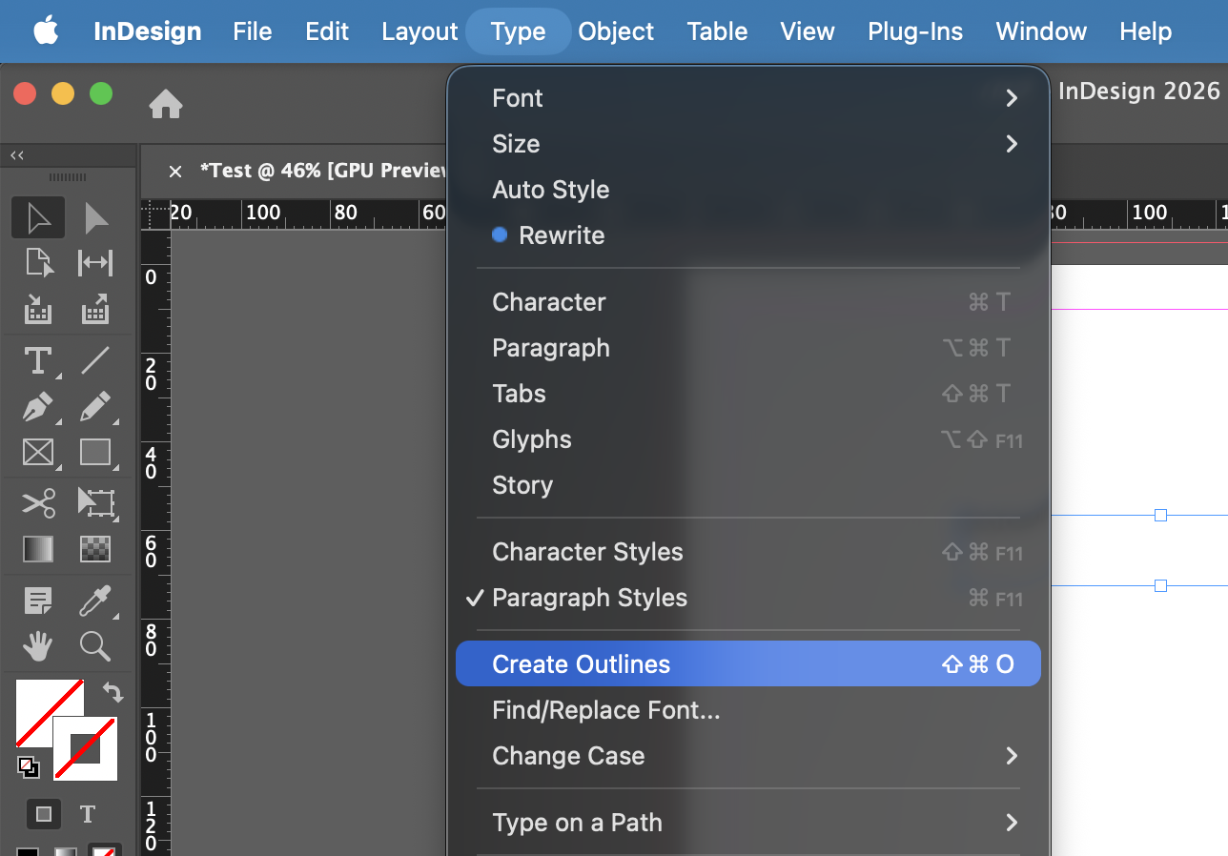Go to the Home screen icon

pos(166,104)
